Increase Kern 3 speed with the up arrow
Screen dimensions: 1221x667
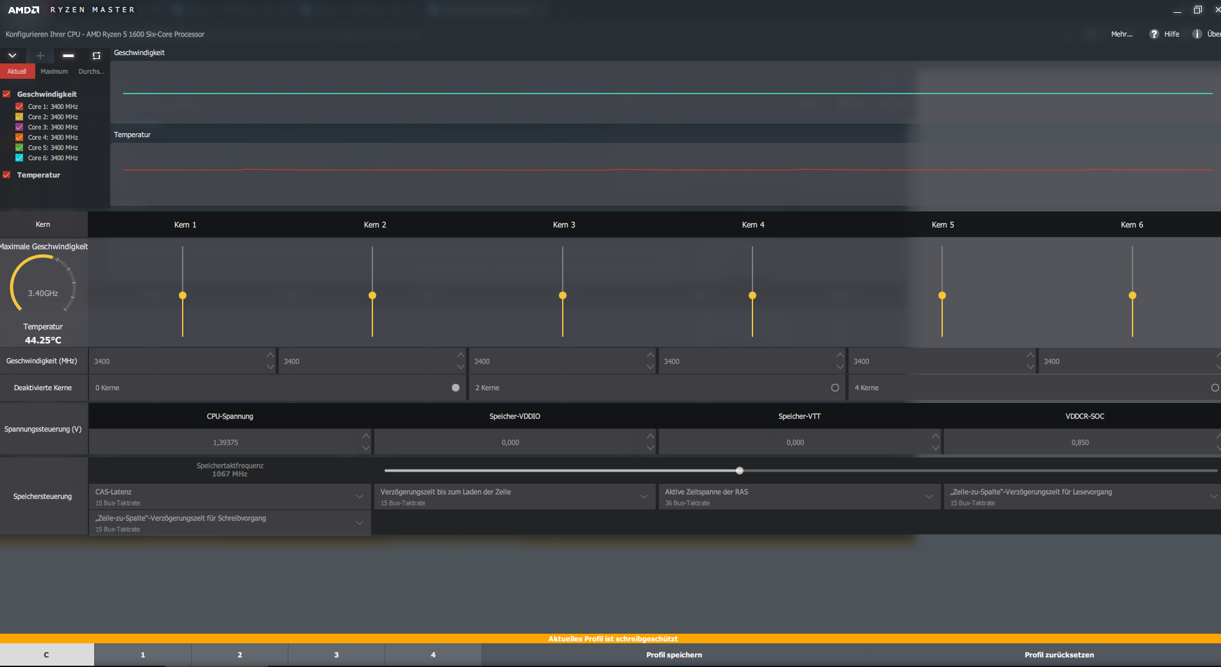point(651,355)
